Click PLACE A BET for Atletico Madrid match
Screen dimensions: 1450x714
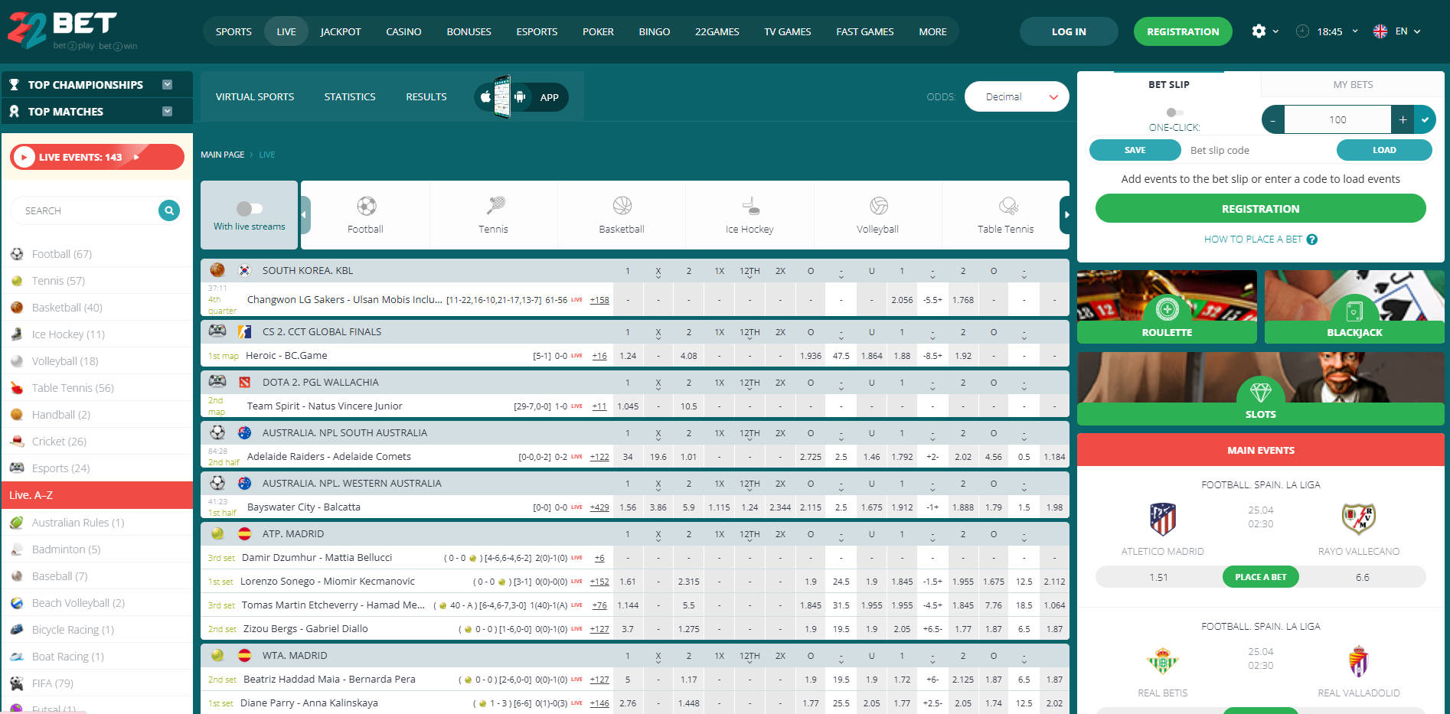click(1260, 576)
